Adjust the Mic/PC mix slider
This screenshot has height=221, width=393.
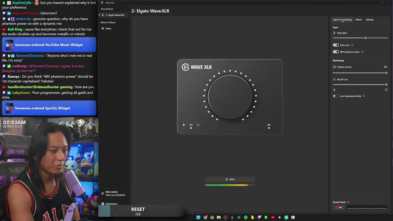[x=360, y=84]
